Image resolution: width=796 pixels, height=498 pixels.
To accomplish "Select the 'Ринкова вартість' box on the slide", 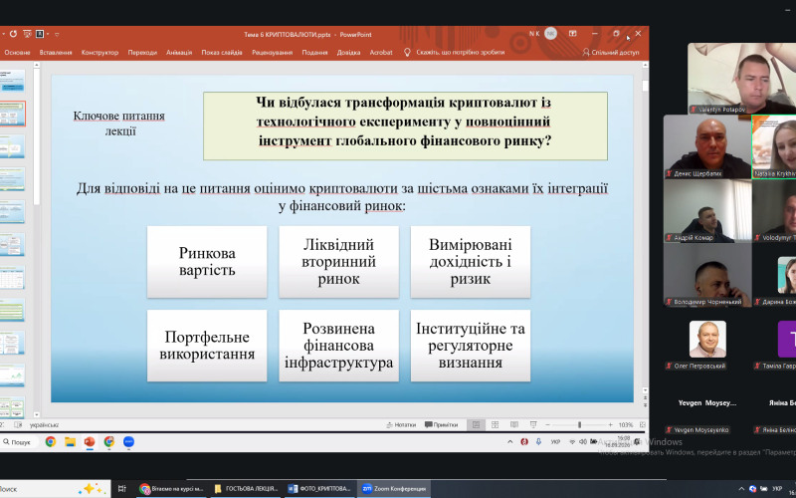I will (x=207, y=262).
